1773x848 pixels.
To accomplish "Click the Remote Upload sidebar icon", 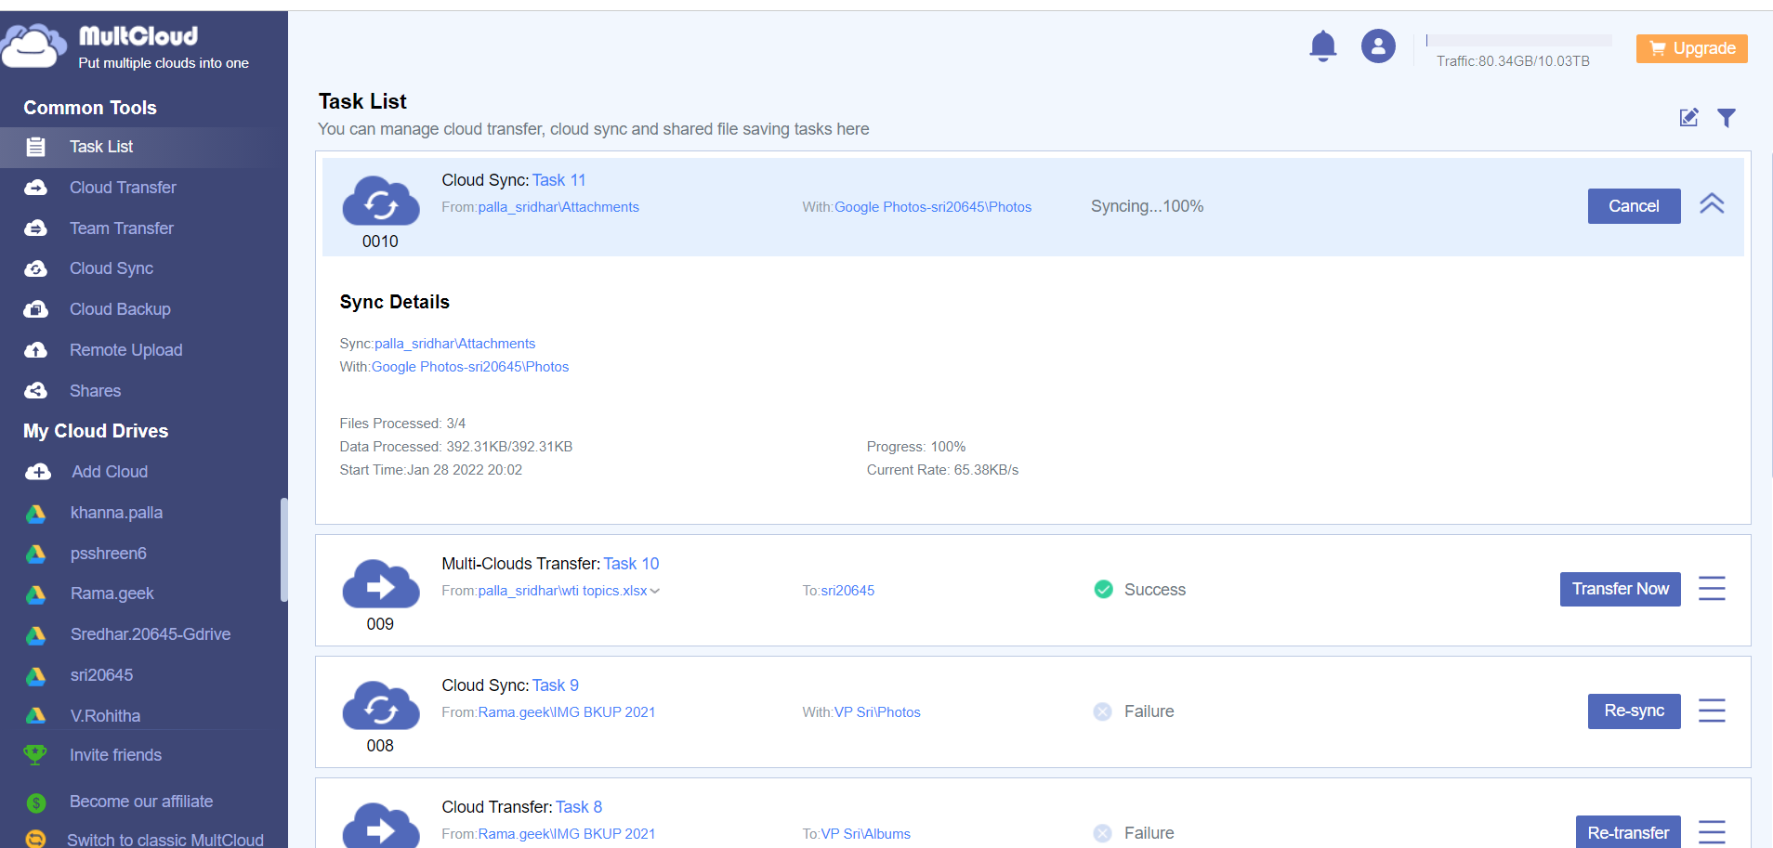I will click(35, 350).
